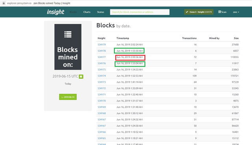Click the insight logo

[56, 12]
